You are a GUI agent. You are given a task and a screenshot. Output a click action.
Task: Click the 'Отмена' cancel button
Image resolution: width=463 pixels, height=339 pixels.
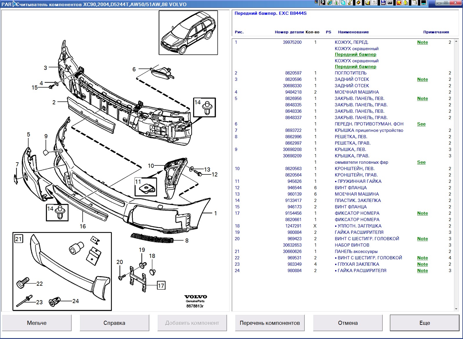(348, 323)
